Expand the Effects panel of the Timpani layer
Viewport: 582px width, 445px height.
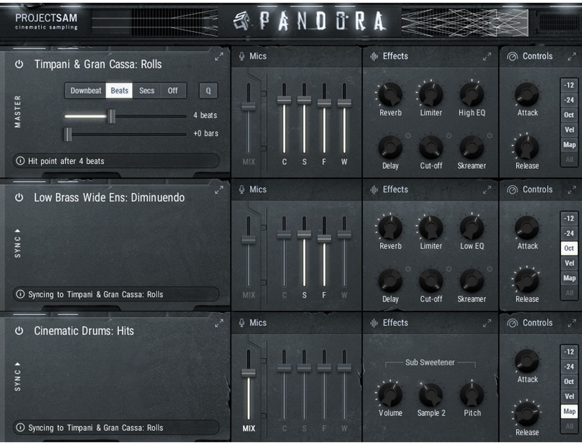click(x=487, y=57)
